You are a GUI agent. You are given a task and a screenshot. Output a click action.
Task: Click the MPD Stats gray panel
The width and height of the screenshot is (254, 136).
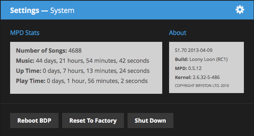click(86, 68)
